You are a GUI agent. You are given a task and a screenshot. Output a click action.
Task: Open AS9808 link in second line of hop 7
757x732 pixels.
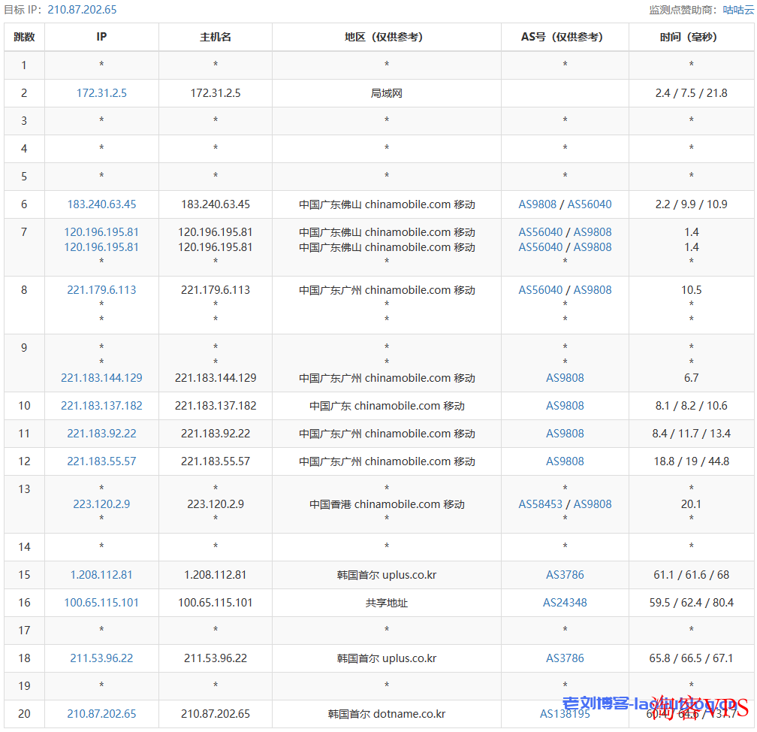point(593,247)
